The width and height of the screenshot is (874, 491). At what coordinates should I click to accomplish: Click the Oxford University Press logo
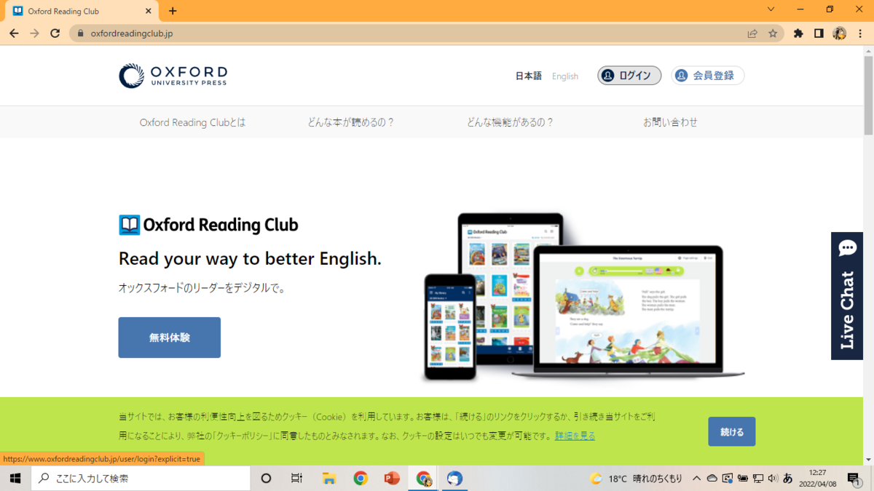click(x=173, y=76)
